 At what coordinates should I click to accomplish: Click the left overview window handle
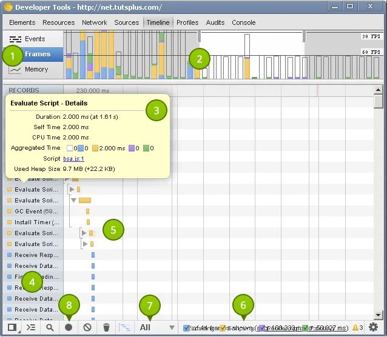tap(199, 36)
